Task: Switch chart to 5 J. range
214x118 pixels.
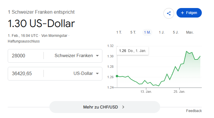Action: pyautogui.click(x=176, y=32)
